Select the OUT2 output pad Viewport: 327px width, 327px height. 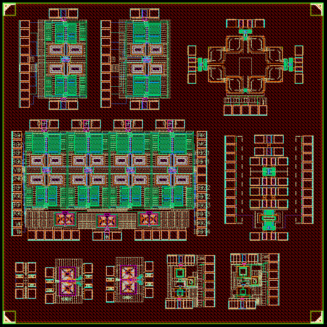point(86,124)
